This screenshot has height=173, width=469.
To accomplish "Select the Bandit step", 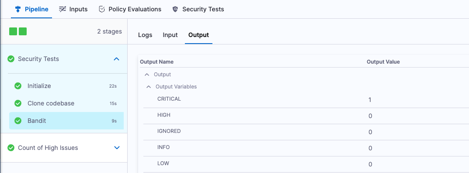I will [66, 121].
